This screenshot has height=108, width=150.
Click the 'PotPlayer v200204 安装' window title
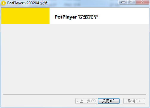coord(27,3)
